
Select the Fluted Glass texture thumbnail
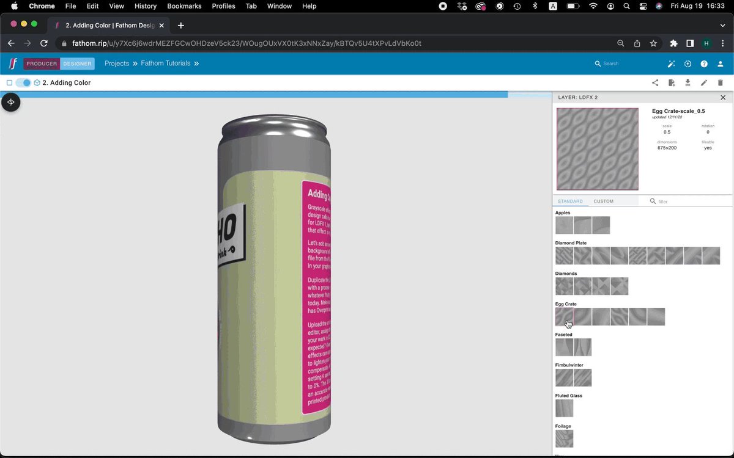[x=564, y=409]
